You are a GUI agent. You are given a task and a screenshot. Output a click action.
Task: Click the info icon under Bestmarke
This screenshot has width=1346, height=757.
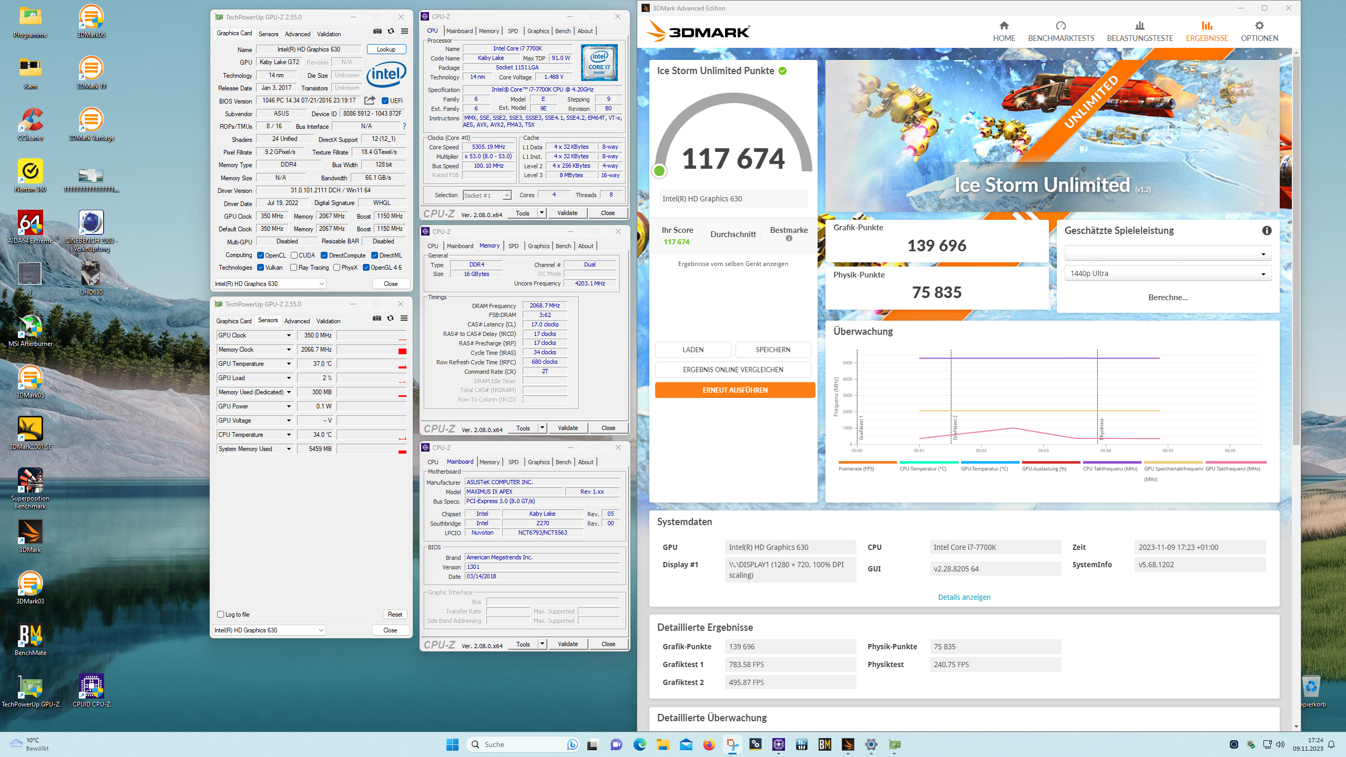(789, 239)
